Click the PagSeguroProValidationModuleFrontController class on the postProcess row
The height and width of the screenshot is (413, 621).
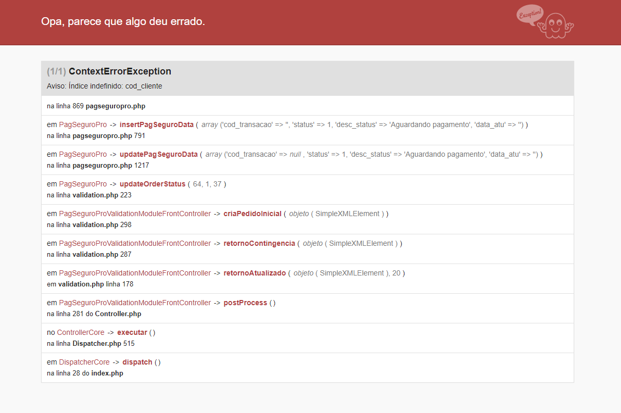135,303
